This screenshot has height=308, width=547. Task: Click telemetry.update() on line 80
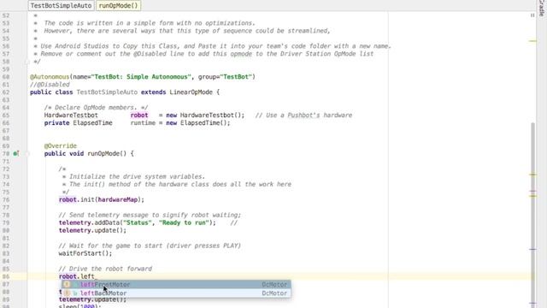[x=92, y=230]
